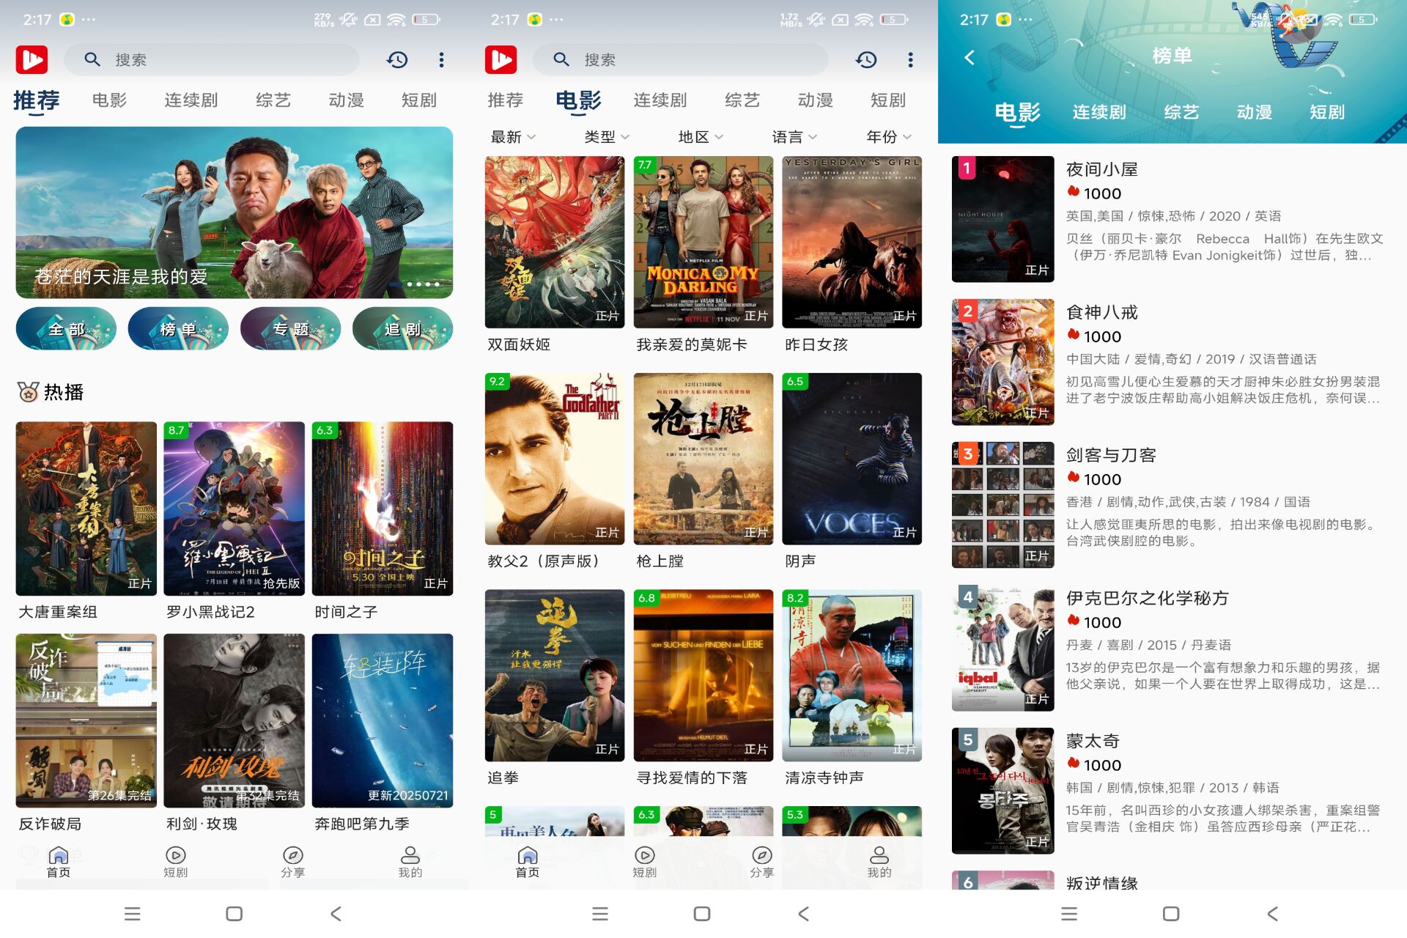Tap red app logo in first screen

32,59
